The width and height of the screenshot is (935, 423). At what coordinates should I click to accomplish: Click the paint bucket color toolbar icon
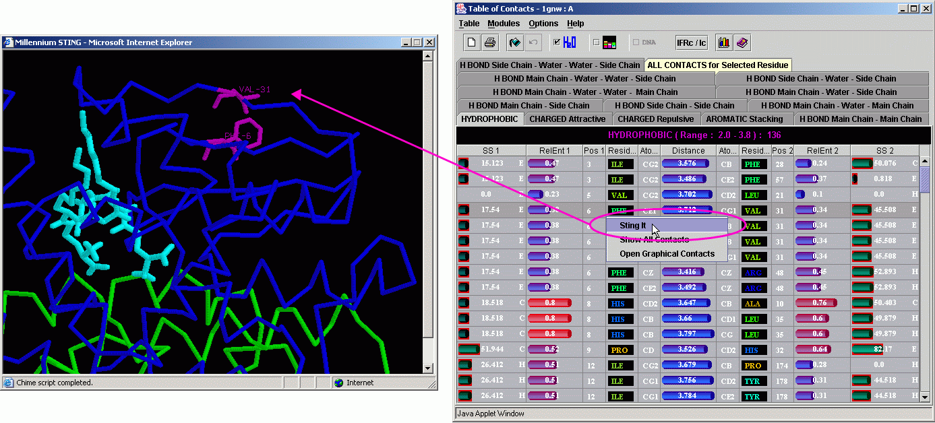515,42
